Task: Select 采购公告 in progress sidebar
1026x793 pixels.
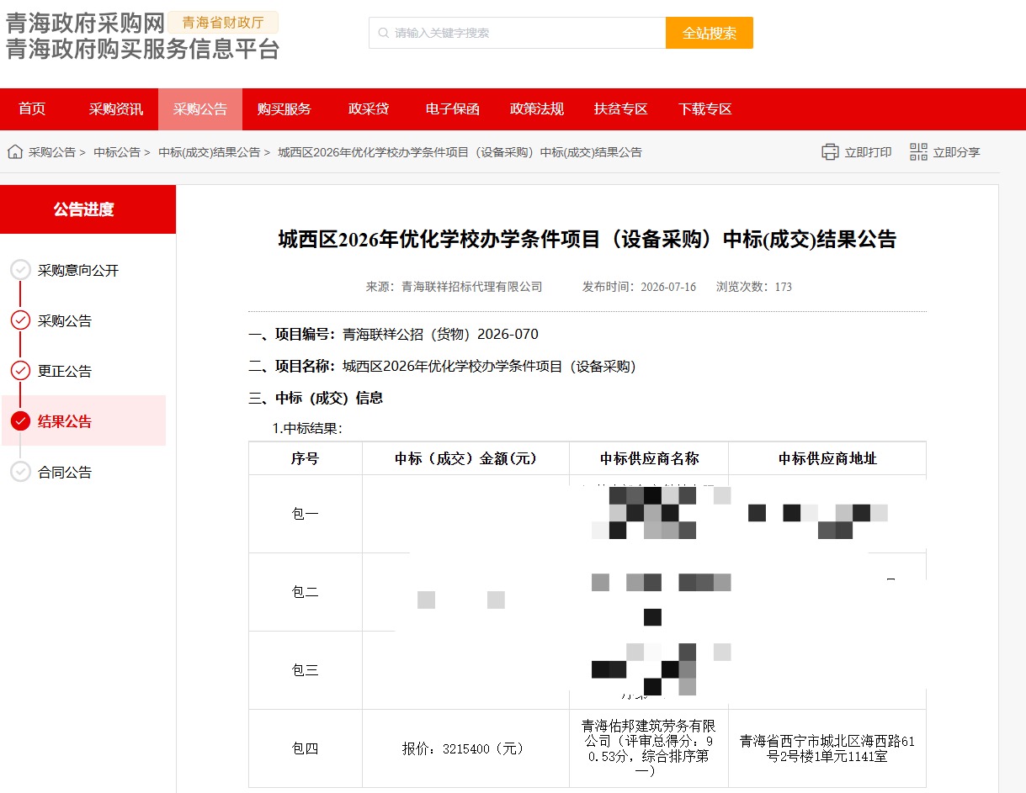Action: point(65,320)
